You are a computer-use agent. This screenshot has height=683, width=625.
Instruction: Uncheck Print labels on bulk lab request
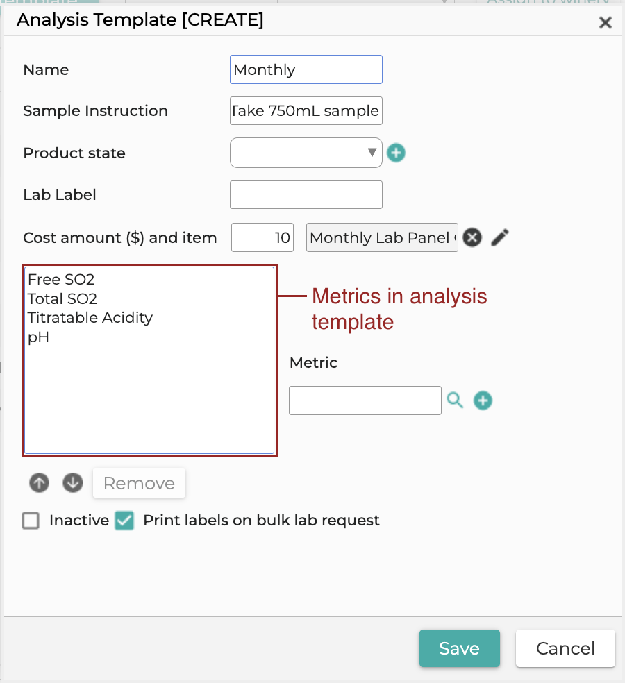pos(124,521)
